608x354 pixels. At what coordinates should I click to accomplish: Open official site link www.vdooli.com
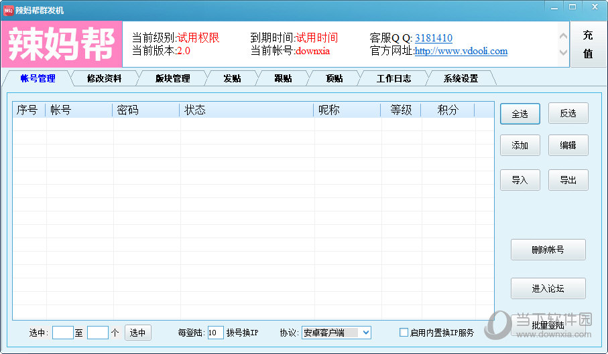click(x=461, y=51)
